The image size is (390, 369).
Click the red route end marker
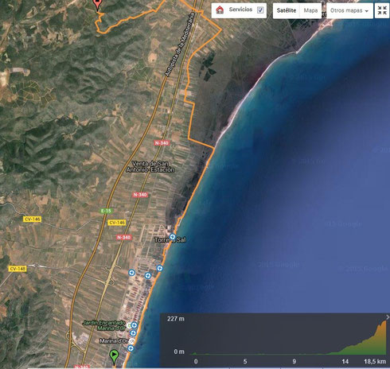tap(97, 5)
